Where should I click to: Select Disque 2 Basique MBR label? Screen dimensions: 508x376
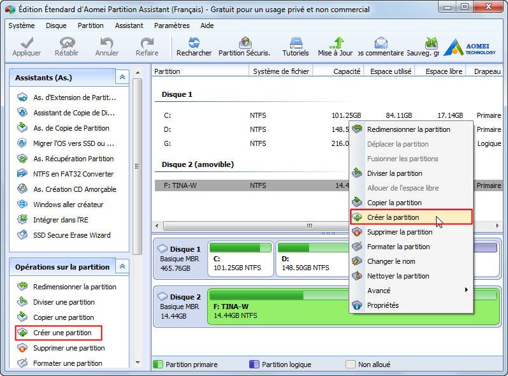click(180, 307)
